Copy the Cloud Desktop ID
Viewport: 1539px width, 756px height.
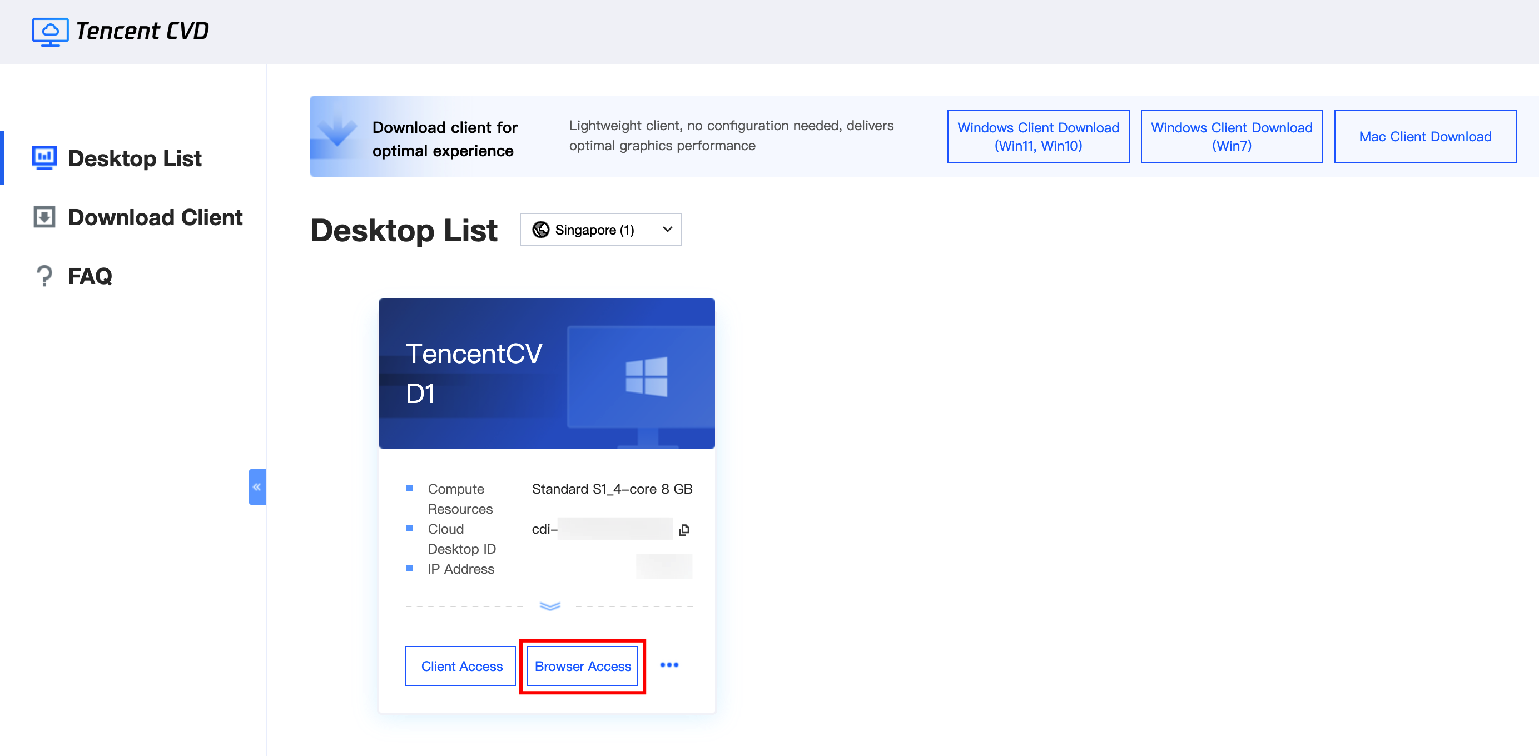pos(684,529)
